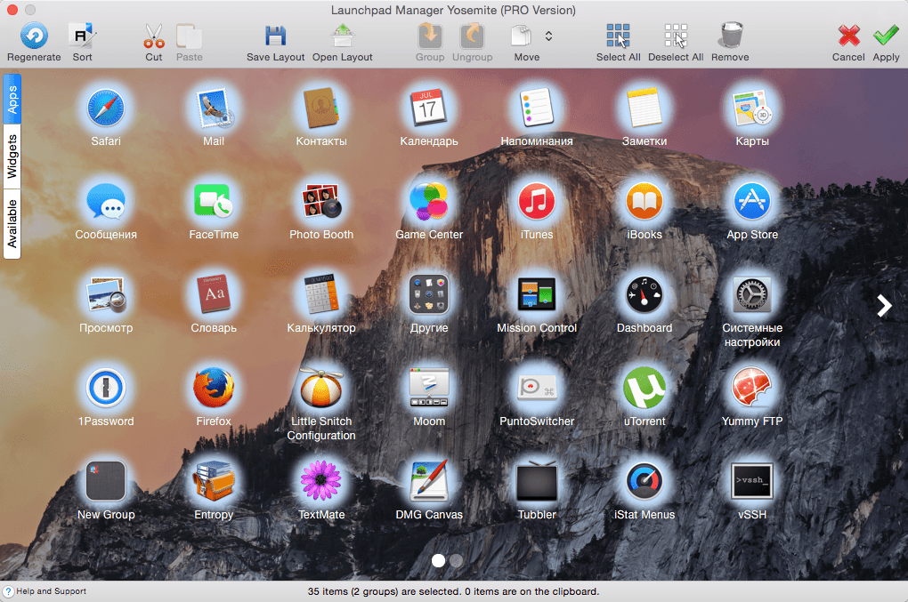This screenshot has height=602, width=908.
Task: Click the Sort toolbar button
Action: (82, 36)
